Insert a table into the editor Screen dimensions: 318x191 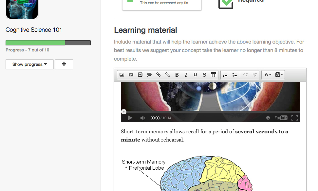click(x=213, y=75)
